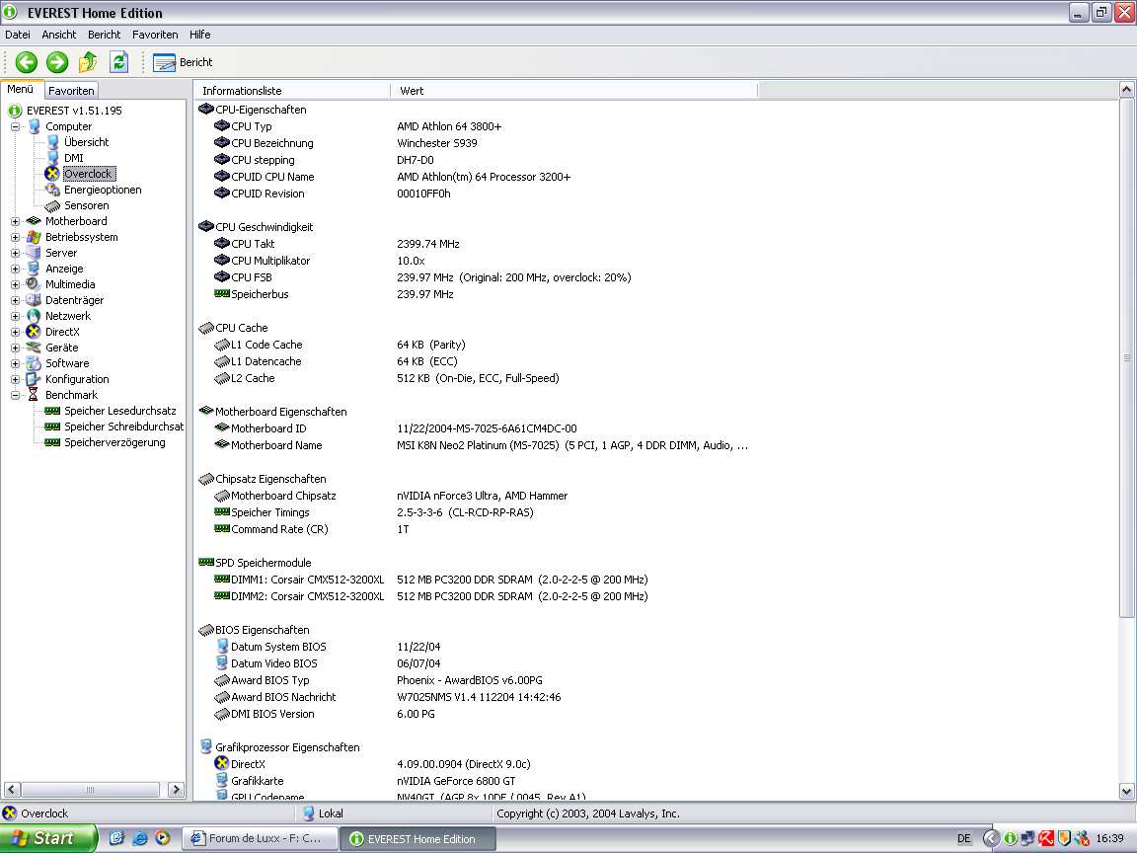Click the Up level arrow toolbar icon
The height and width of the screenshot is (853, 1137).
(88, 62)
